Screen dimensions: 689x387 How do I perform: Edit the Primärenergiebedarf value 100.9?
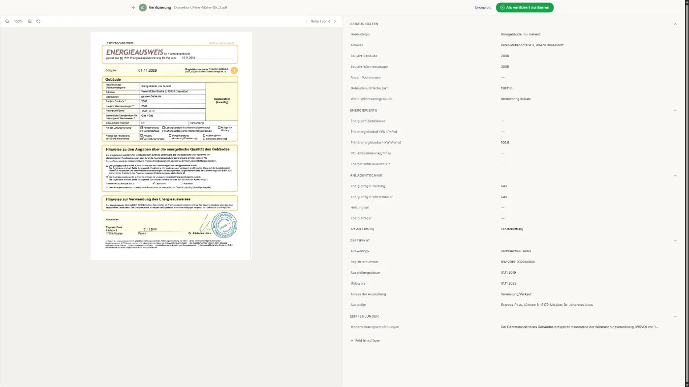click(x=505, y=143)
